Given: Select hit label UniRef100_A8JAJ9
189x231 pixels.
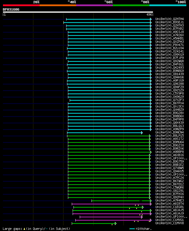Looking at the screenshot, I should [x=170, y=213].
